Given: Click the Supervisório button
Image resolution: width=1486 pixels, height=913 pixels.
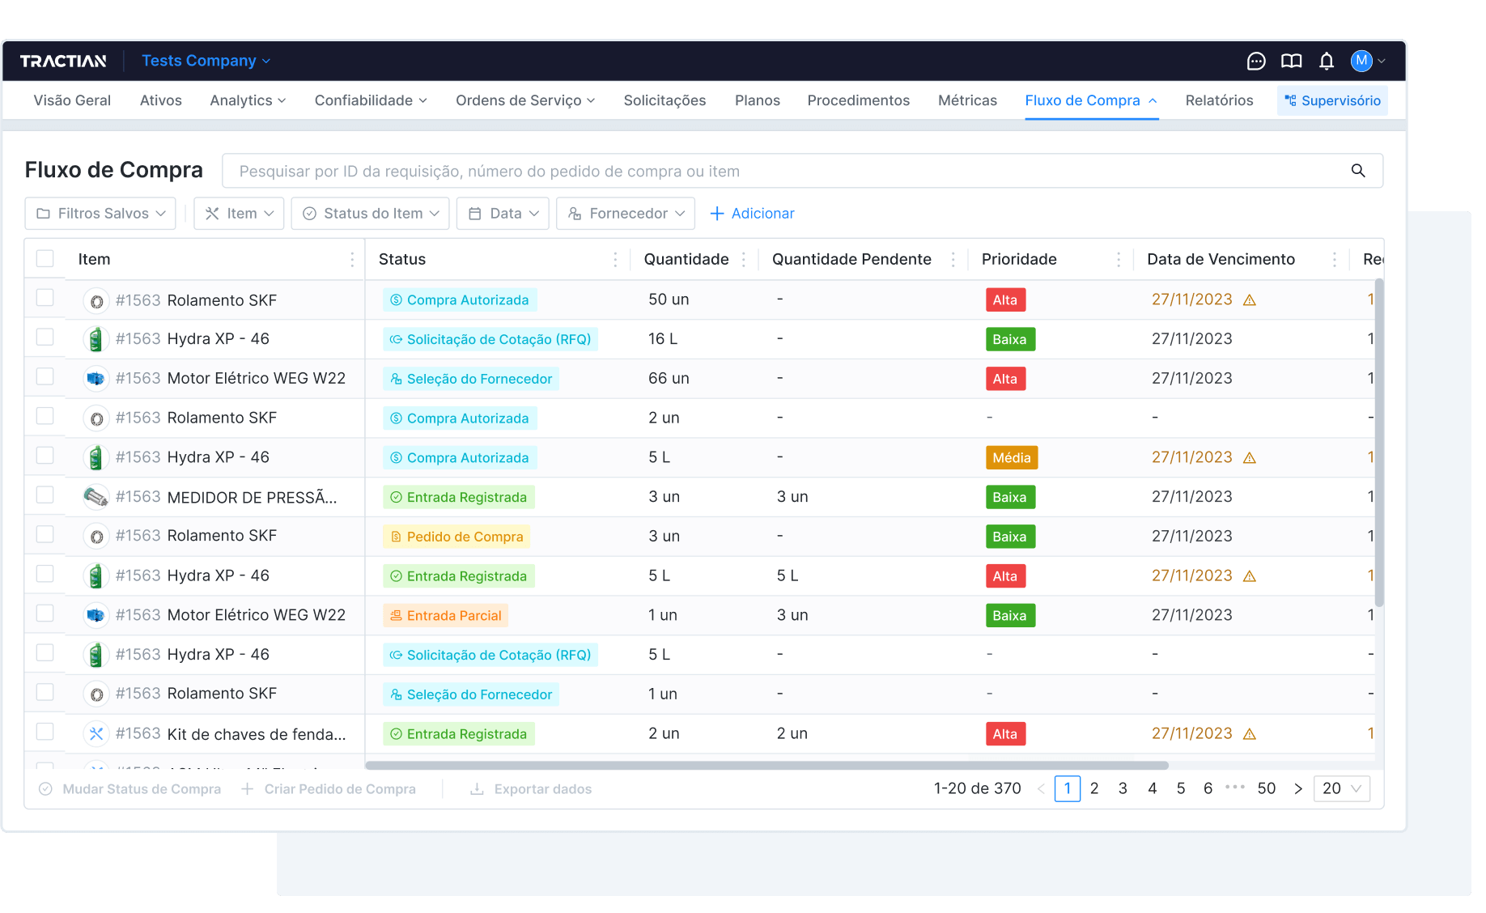Looking at the screenshot, I should (x=1332, y=101).
